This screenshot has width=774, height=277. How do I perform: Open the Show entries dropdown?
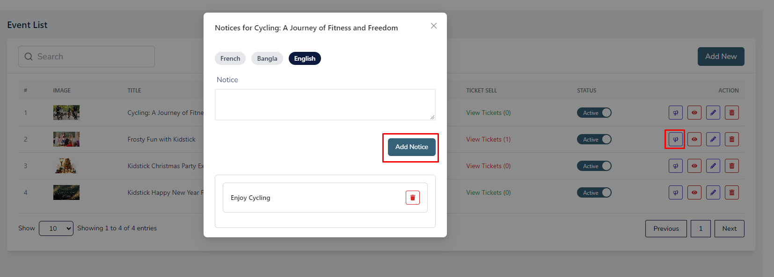pos(56,228)
